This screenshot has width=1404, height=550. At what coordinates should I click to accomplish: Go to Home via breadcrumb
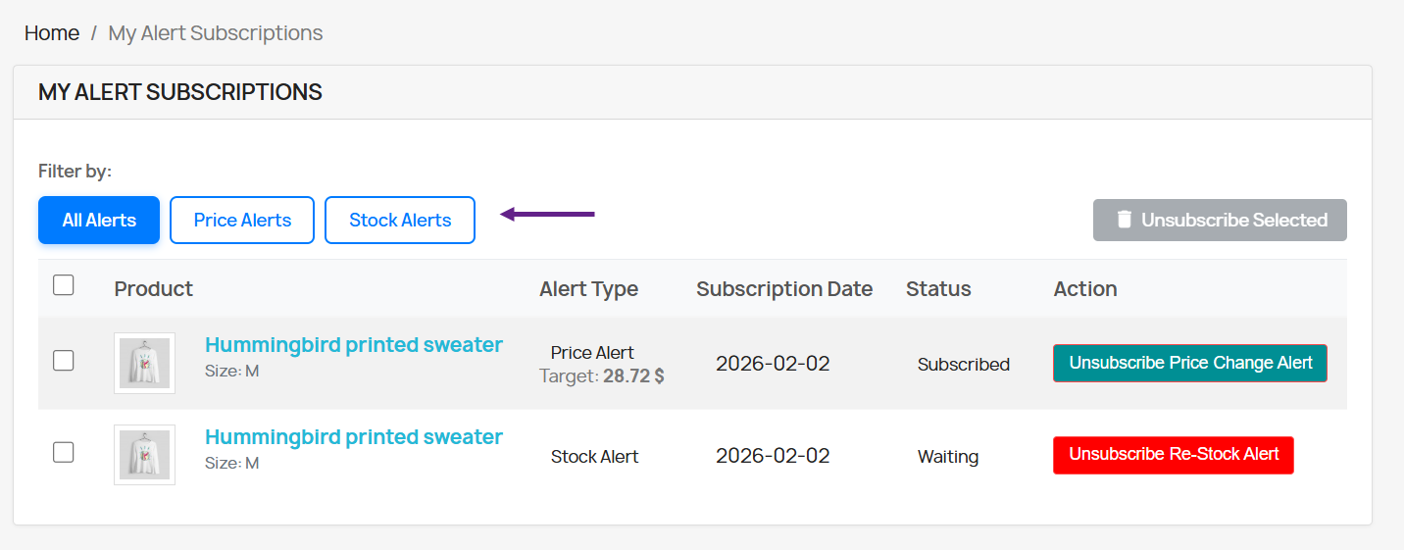click(52, 33)
